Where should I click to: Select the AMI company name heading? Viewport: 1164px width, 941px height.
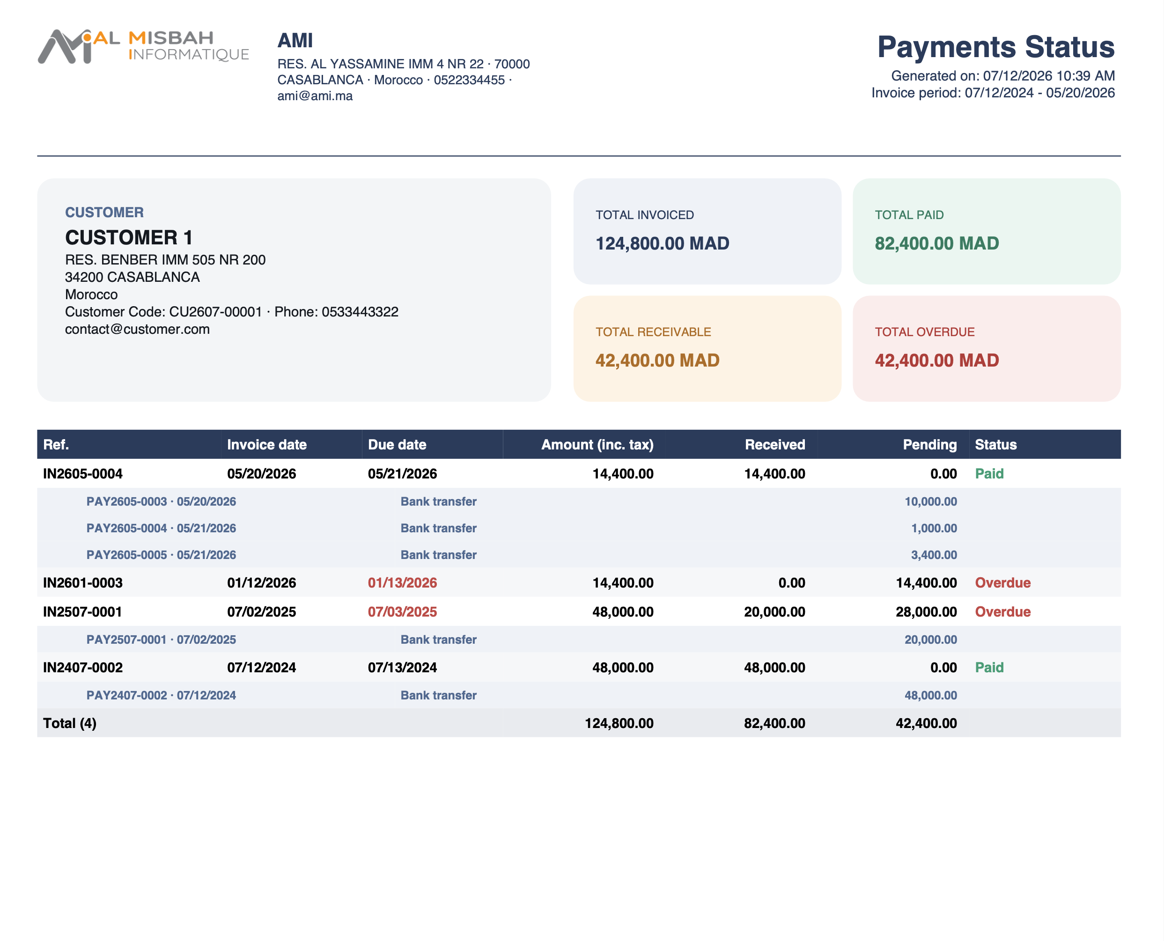(x=295, y=41)
